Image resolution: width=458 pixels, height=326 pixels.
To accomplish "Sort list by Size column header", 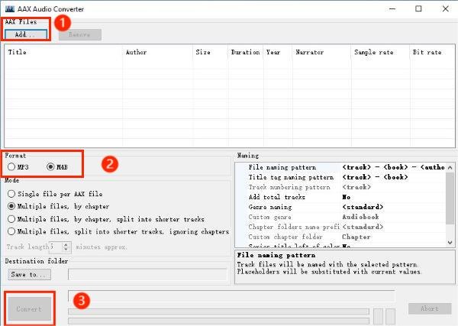I will [x=211, y=52].
